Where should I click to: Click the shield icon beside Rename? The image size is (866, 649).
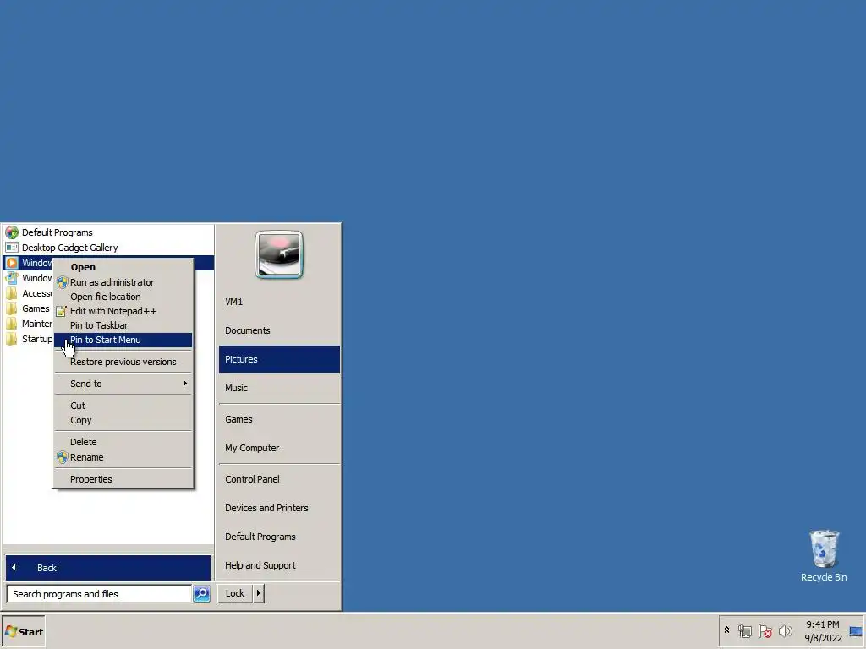[63, 457]
